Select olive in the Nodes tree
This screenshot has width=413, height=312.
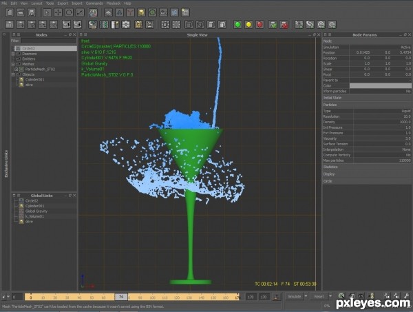(29, 85)
